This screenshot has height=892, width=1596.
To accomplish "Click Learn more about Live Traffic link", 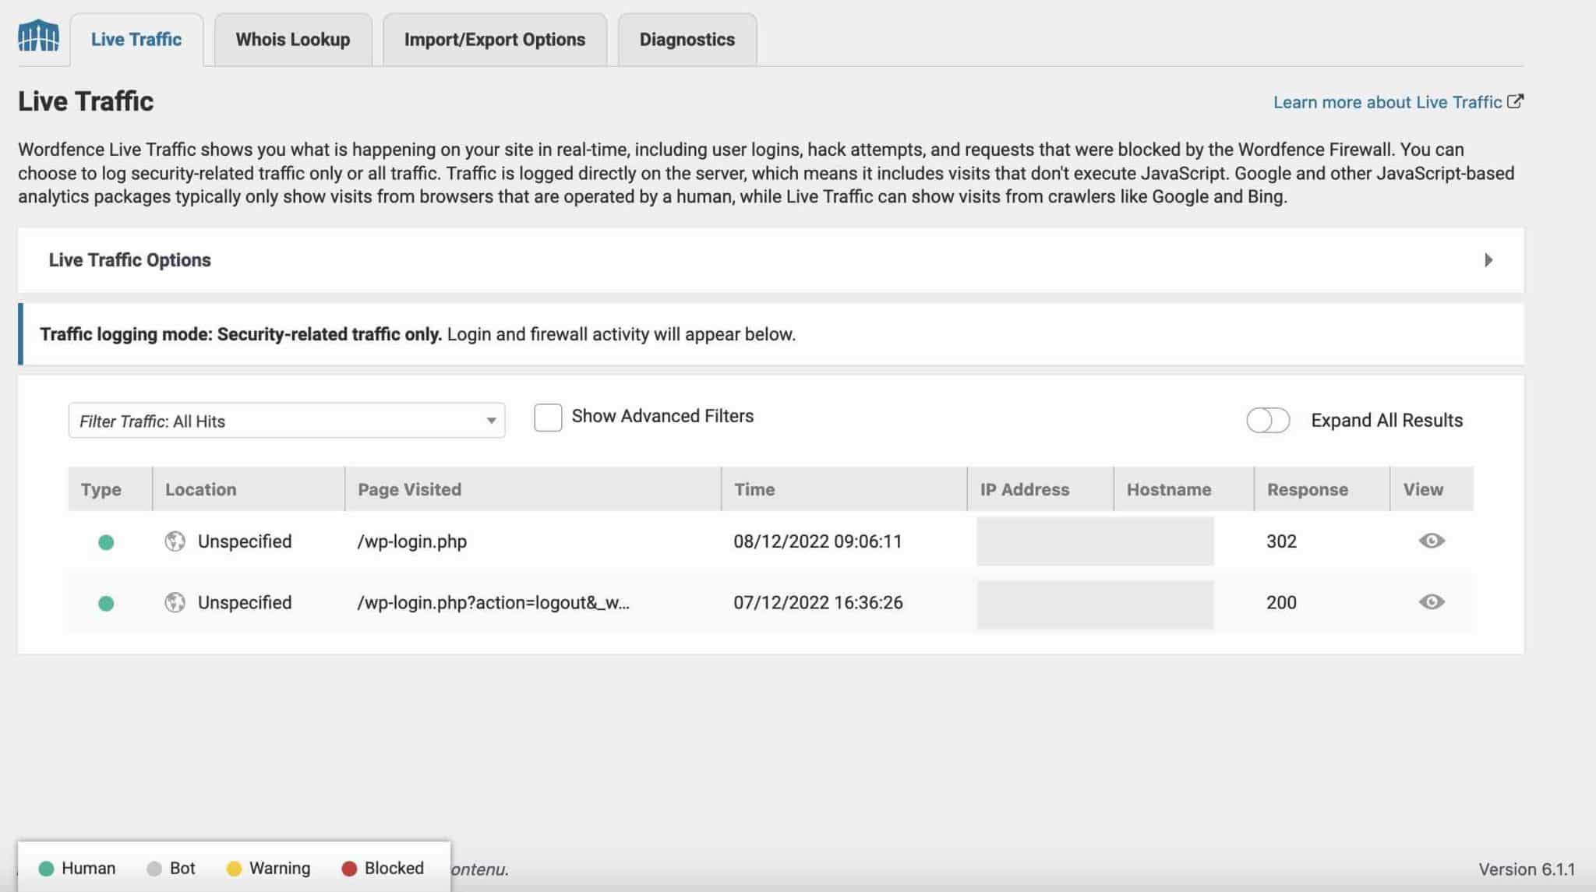I will [x=1397, y=102].
